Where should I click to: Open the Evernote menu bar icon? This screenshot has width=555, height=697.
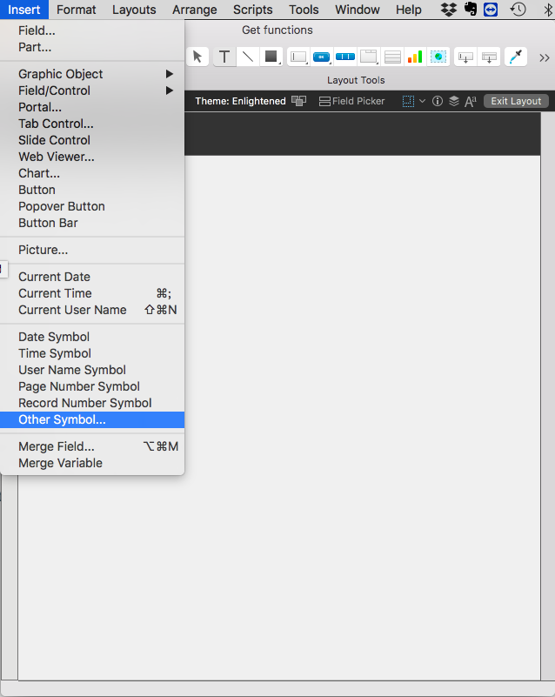click(470, 10)
